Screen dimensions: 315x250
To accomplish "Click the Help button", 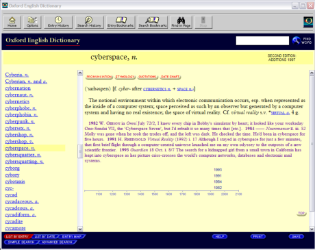I will (220, 236).
